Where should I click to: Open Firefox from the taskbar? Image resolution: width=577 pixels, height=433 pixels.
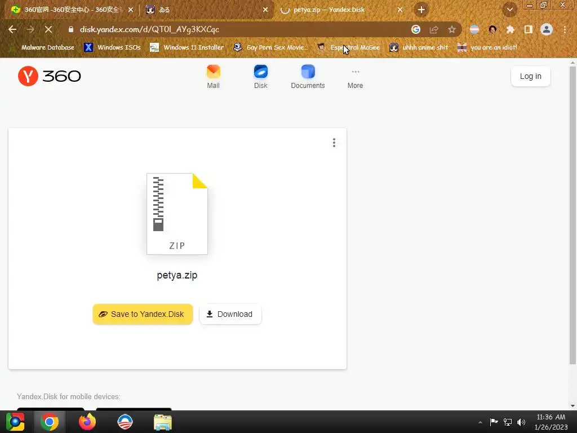coord(87,422)
